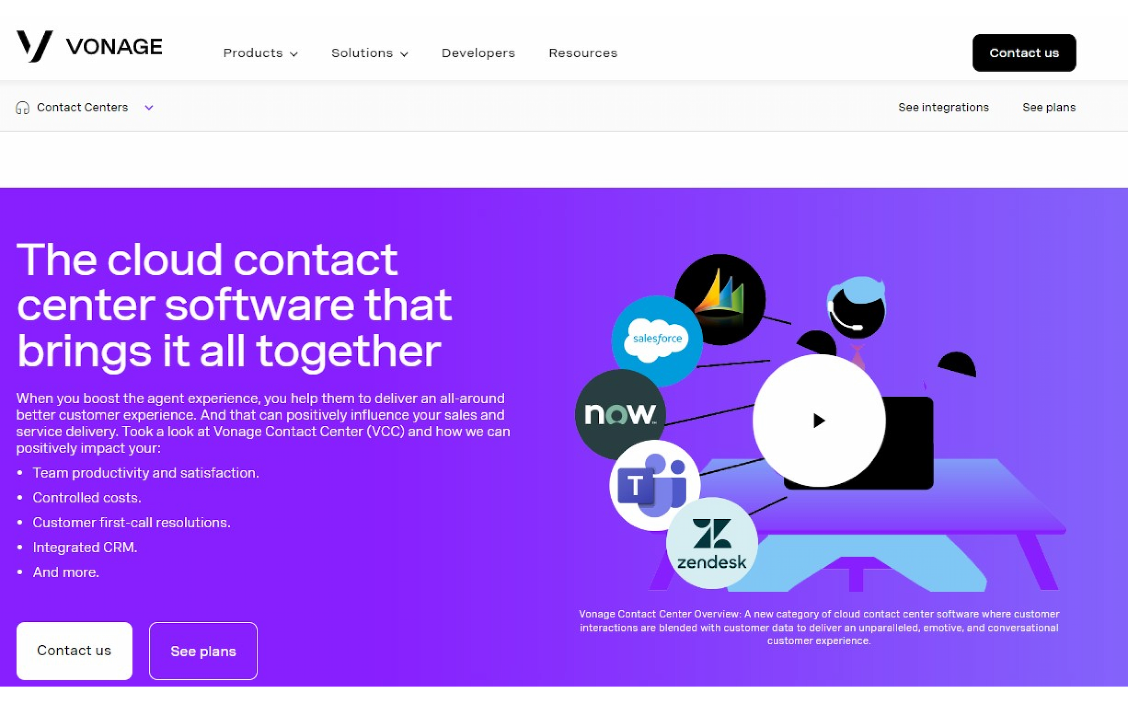
Task: Expand the Products navigation dropdown
Action: click(x=260, y=53)
